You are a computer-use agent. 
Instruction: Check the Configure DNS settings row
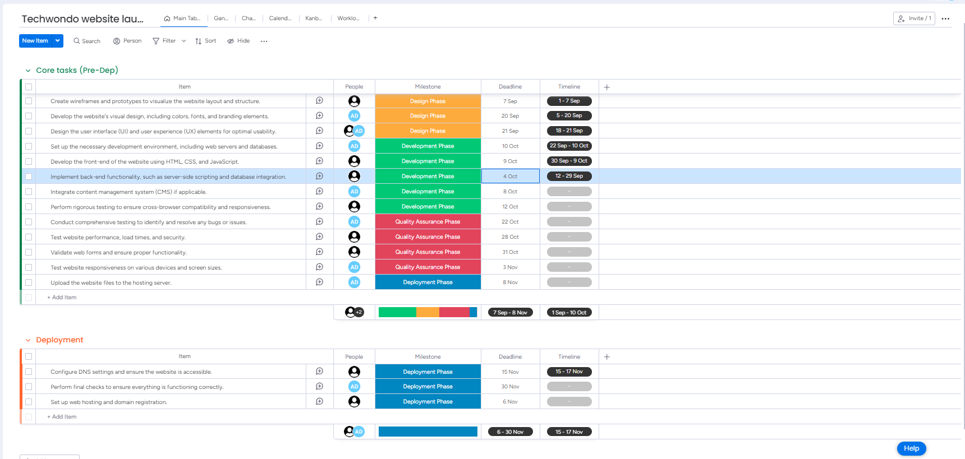tap(29, 372)
